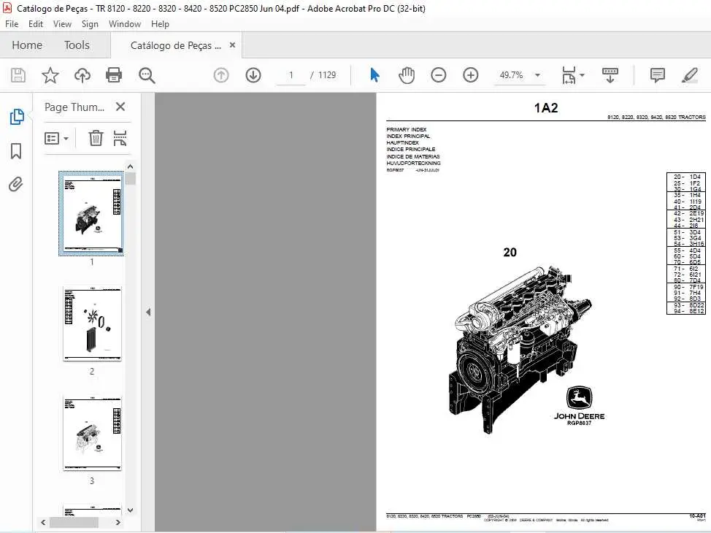Screen dimensions: 711x533
Task: Switch to the Tools tab
Action: 77,45
